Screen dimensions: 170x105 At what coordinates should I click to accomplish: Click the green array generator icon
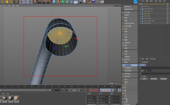click(67, 2)
